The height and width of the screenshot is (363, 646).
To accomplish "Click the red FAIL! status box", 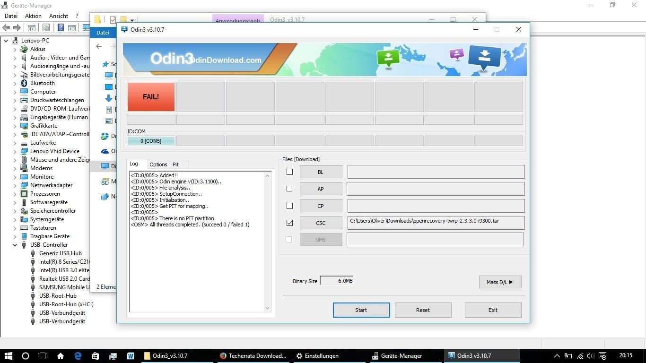I will tap(151, 97).
